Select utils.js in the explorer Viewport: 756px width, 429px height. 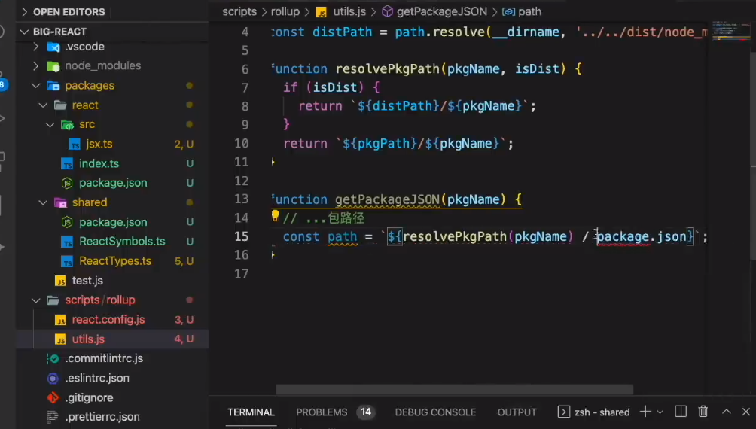[x=88, y=339]
